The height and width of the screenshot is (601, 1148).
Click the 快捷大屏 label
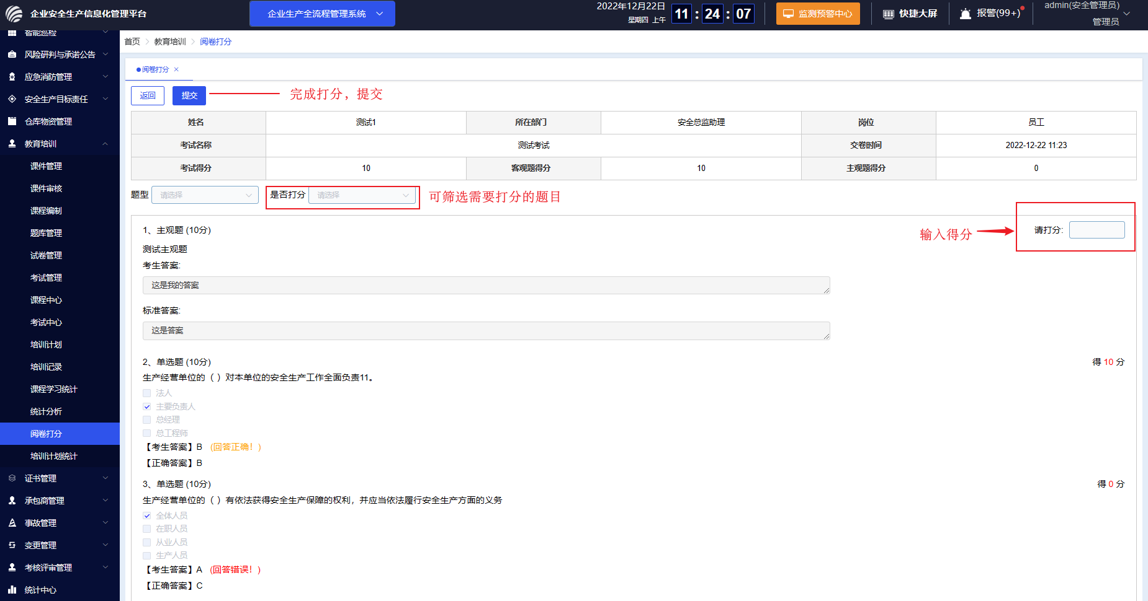(x=918, y=14)
